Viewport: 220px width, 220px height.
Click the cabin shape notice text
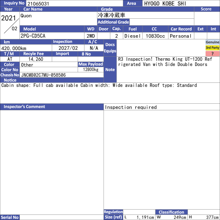pos(99,85)
